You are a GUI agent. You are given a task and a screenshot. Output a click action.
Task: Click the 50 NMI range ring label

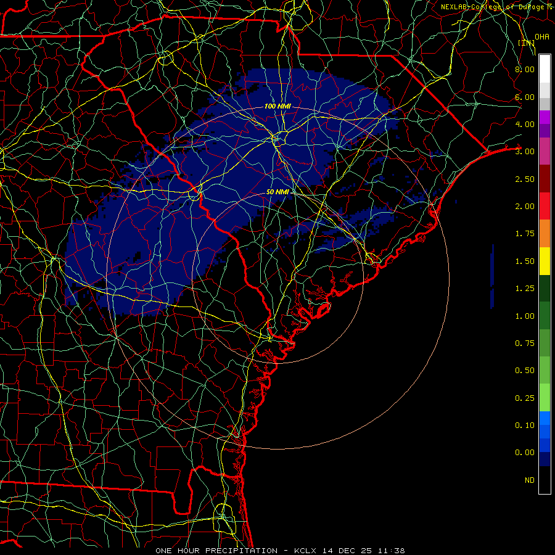coord(277,192)
